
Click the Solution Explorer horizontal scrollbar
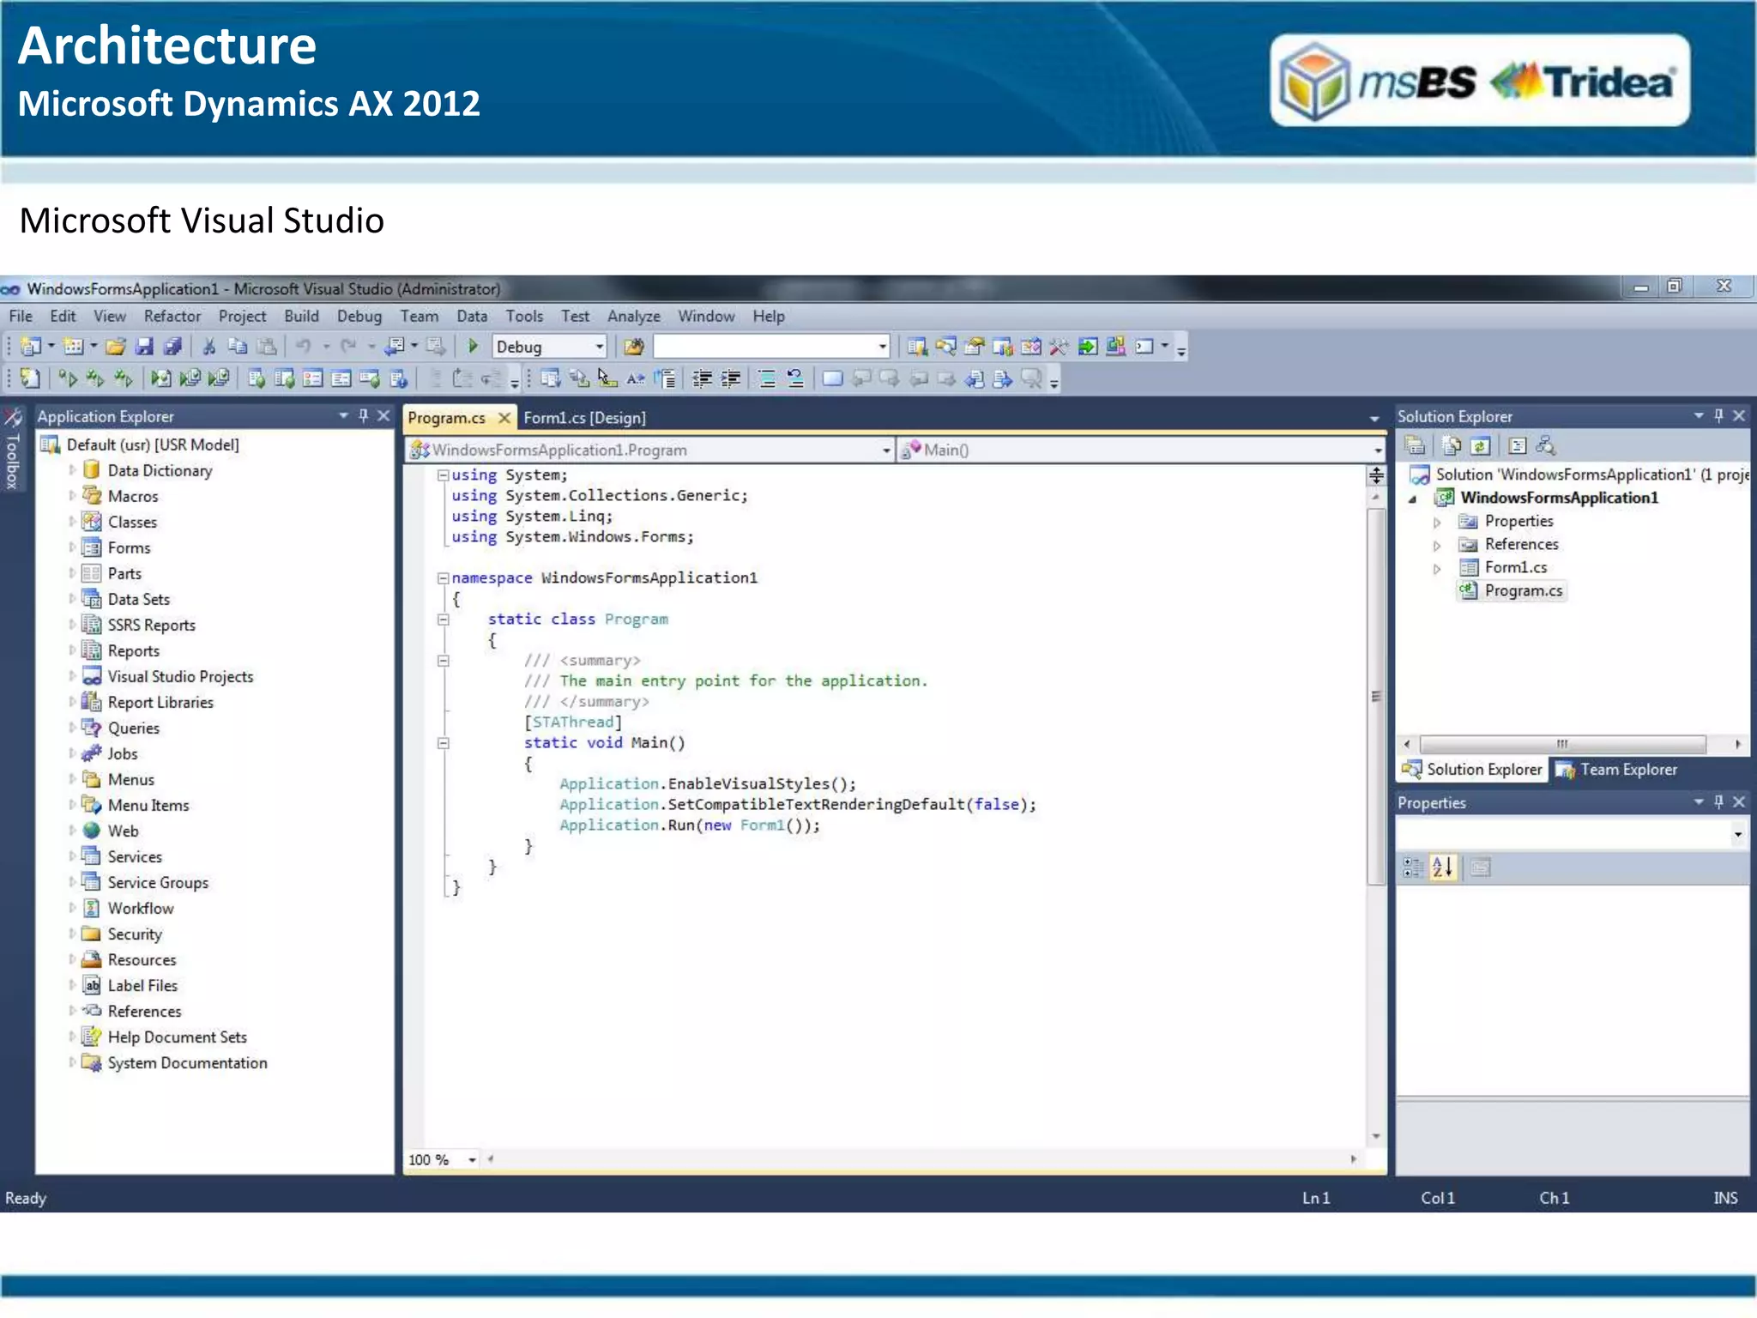(x=1562, y=744)
